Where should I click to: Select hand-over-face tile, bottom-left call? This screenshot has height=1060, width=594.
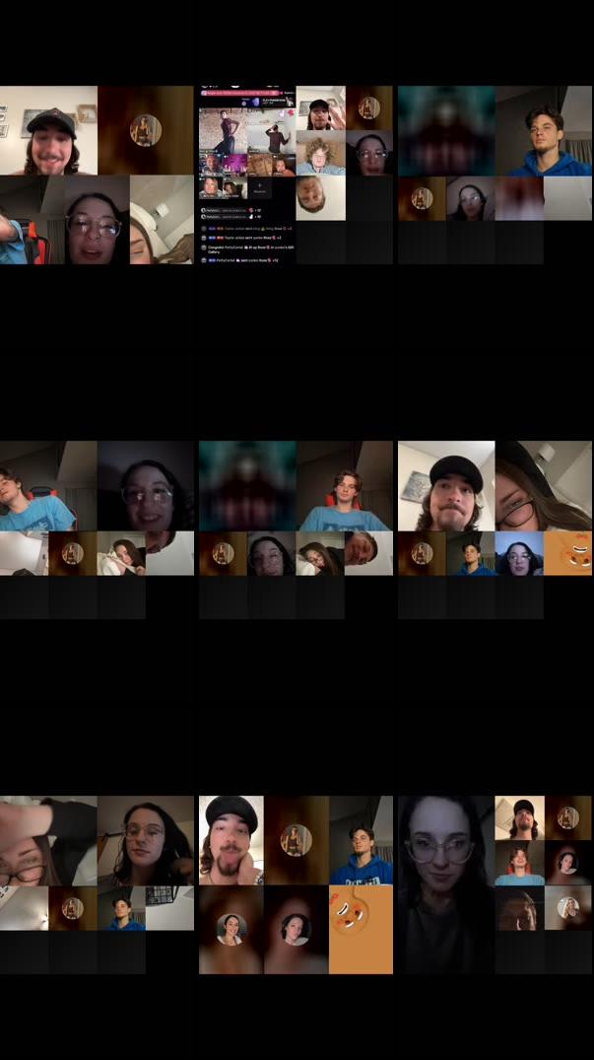48,840
